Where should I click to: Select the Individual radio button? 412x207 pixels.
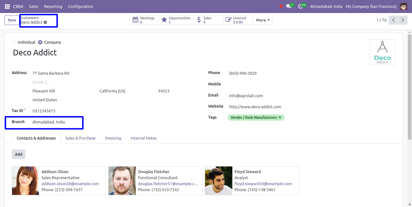click(14, 42)
